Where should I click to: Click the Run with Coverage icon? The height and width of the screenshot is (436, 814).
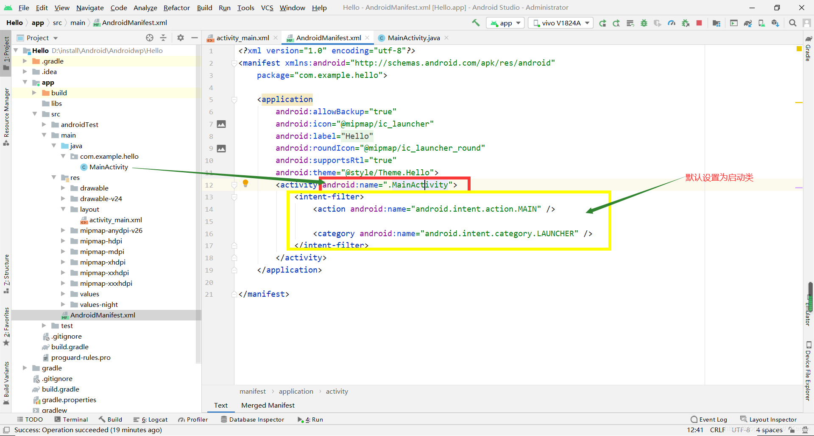[658, 23]
